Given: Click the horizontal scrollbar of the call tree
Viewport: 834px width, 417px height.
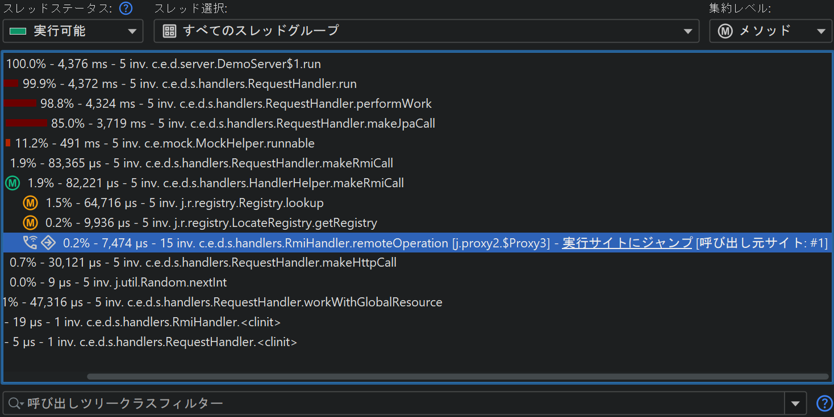Looking at the screenshot, I should click(457, 376).
